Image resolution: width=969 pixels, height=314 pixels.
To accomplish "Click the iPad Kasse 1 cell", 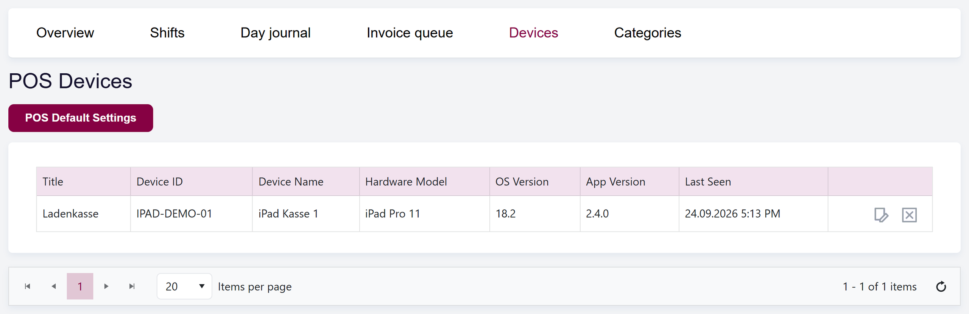I will coord(306,214).
